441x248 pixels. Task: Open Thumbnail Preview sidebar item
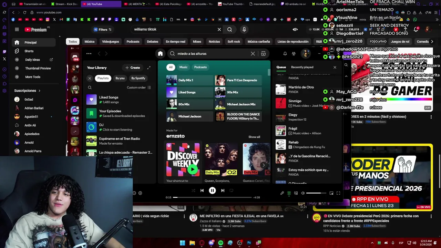coord(38,68)
